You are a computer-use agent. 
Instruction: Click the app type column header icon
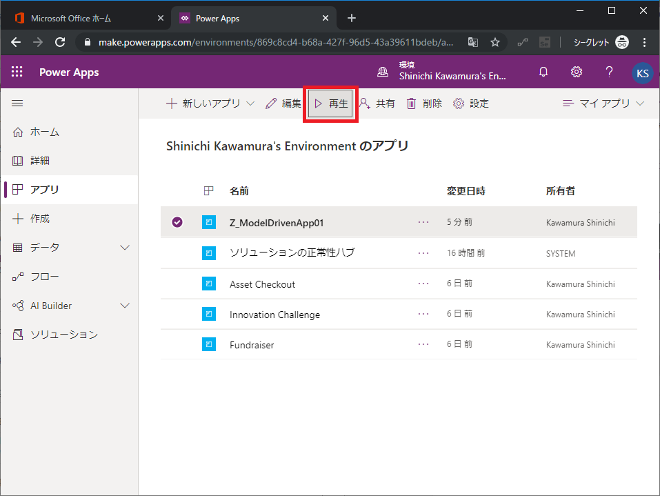208,190
